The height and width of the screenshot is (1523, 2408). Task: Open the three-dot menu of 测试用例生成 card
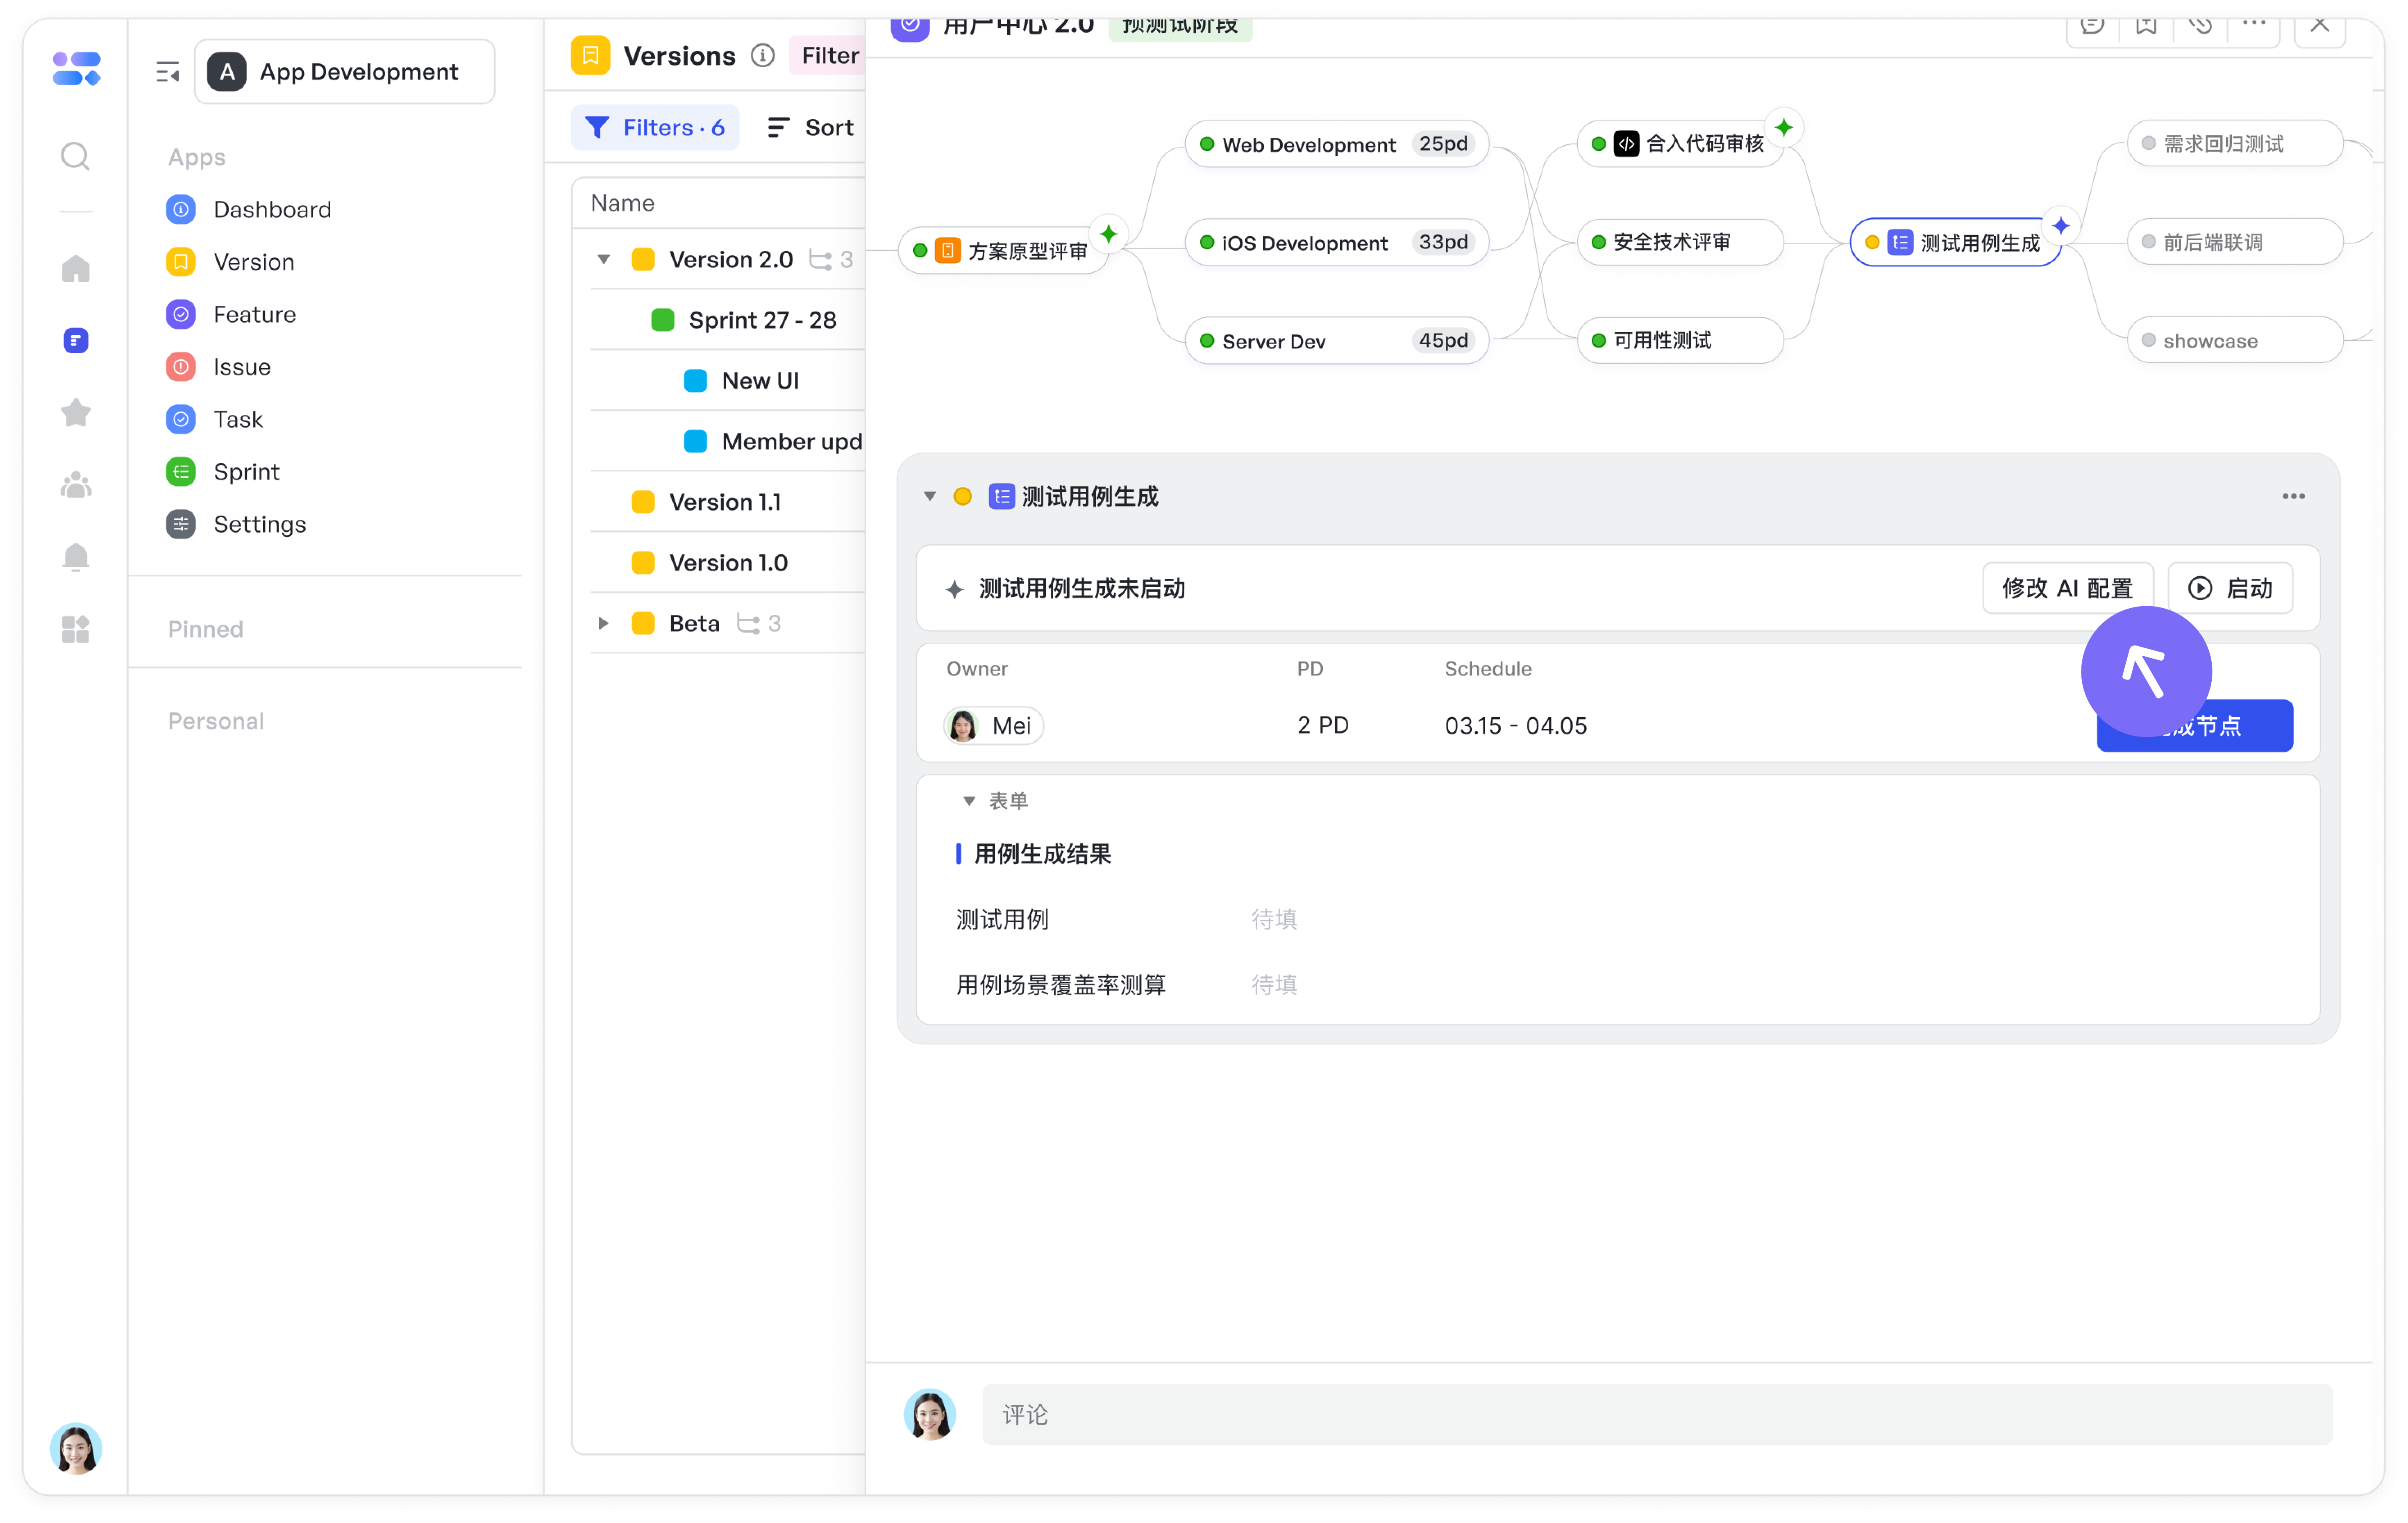pos(2294,496)
